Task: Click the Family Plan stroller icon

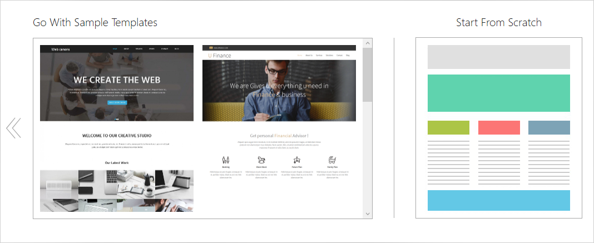Action: [332, 160]
